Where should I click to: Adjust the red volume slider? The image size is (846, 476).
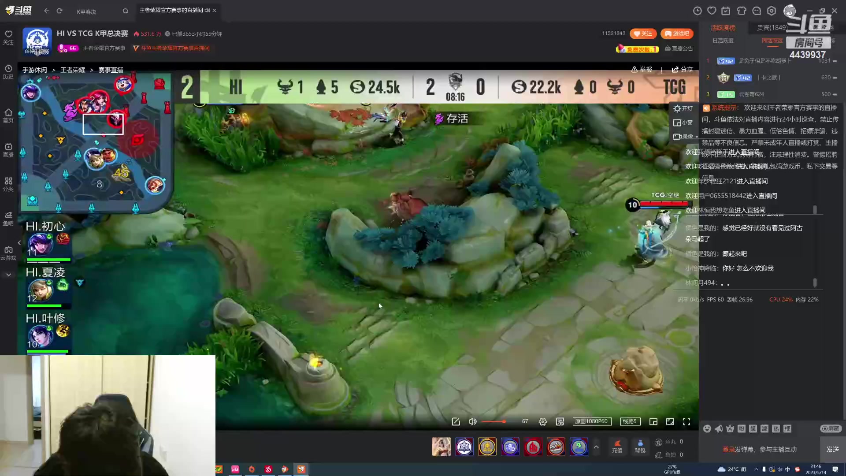coord(493,422)
